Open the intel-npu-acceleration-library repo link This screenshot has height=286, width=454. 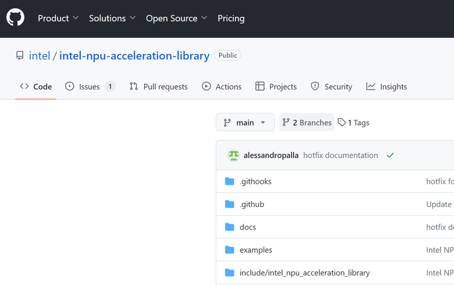(x=134, y=56)
